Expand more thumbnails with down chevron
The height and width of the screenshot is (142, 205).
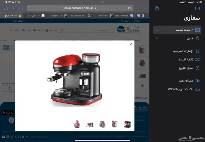click(142, 89)
